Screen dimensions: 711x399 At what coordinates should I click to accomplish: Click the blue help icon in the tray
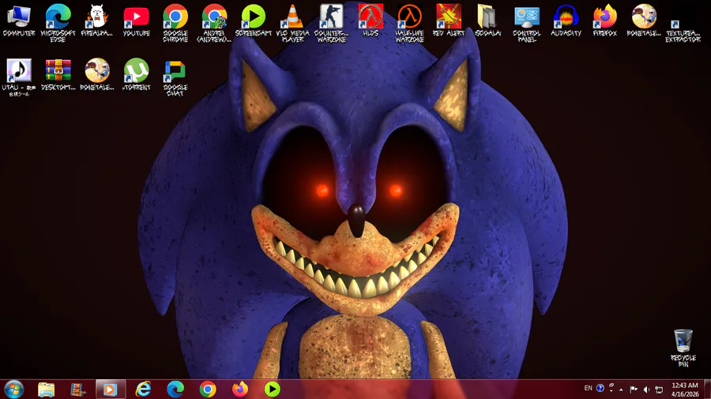click(600, 388)
